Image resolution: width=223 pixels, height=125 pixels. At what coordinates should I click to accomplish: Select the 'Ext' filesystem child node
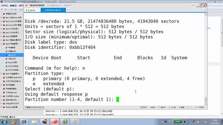coord(13,66)
